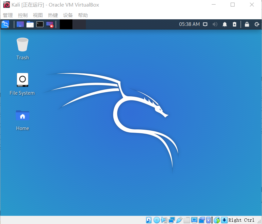Viewport: 262px width, 224px height.
Task: Open the volume control slider on the panel
Action: point(215,24)
